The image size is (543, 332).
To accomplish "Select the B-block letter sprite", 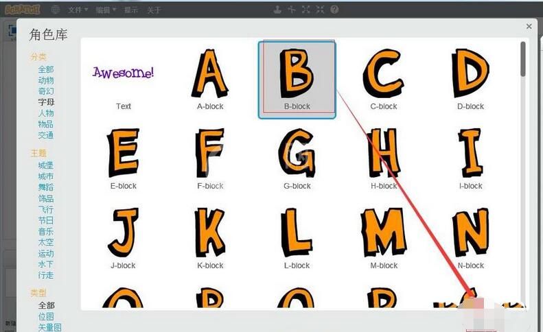I will [x=297, y=80].
